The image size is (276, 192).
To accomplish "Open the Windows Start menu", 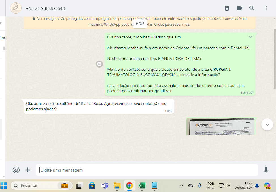I will click(x=3, y=185).
